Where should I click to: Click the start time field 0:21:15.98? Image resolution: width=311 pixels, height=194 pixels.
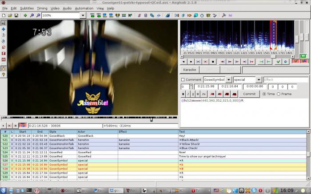[x=206, y=87]
